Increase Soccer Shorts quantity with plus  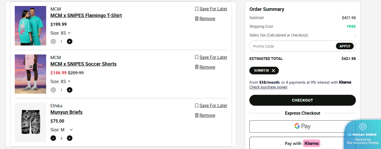coord(70,90)
